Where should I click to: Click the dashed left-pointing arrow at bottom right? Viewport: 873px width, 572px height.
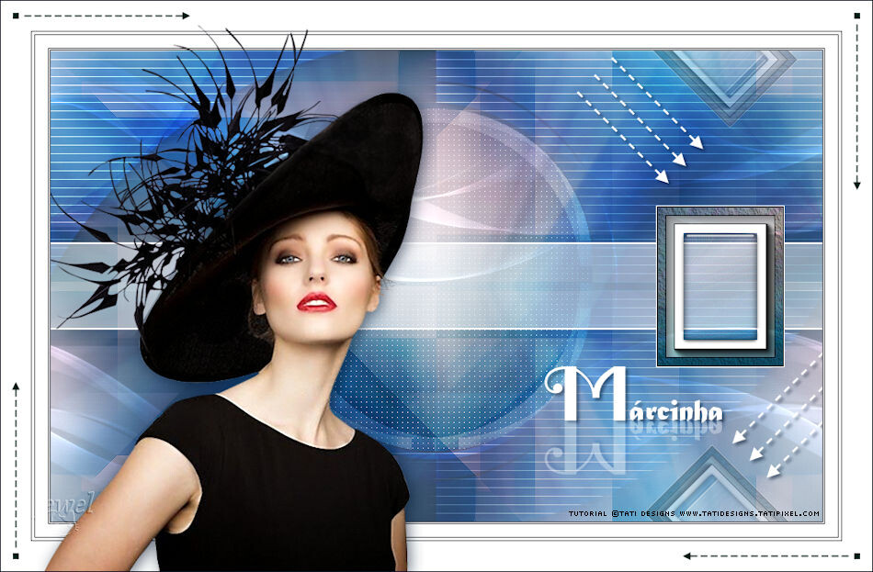pos(765,555)
